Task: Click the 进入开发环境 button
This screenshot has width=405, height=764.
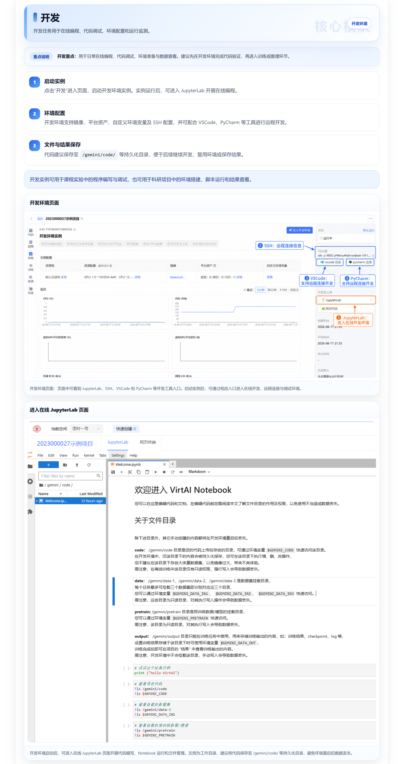Action: tap(300, 230)
